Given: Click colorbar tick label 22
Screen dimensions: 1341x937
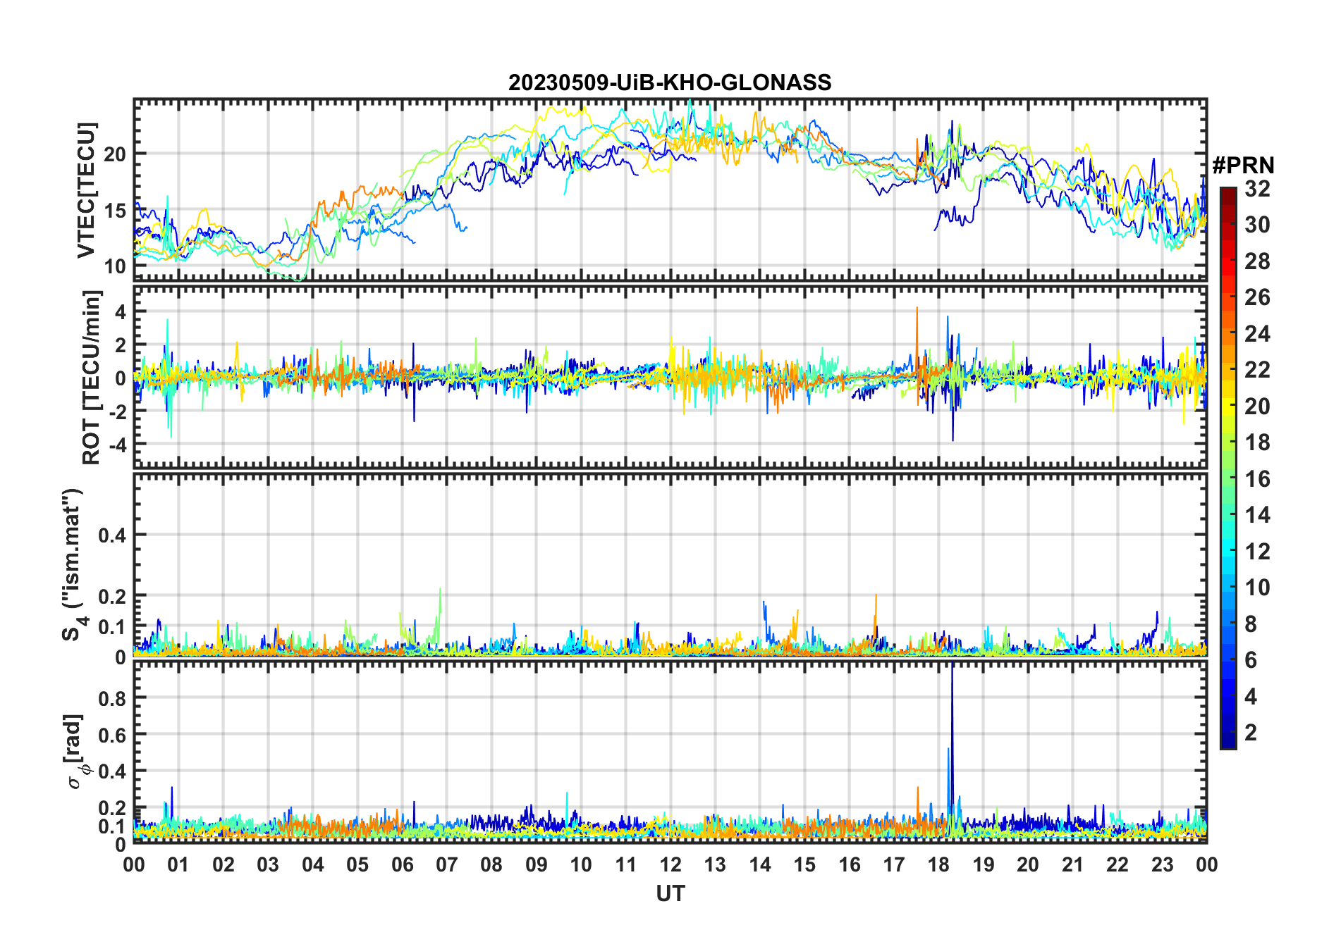Looking at the screenshot, I should point(1257,370).
